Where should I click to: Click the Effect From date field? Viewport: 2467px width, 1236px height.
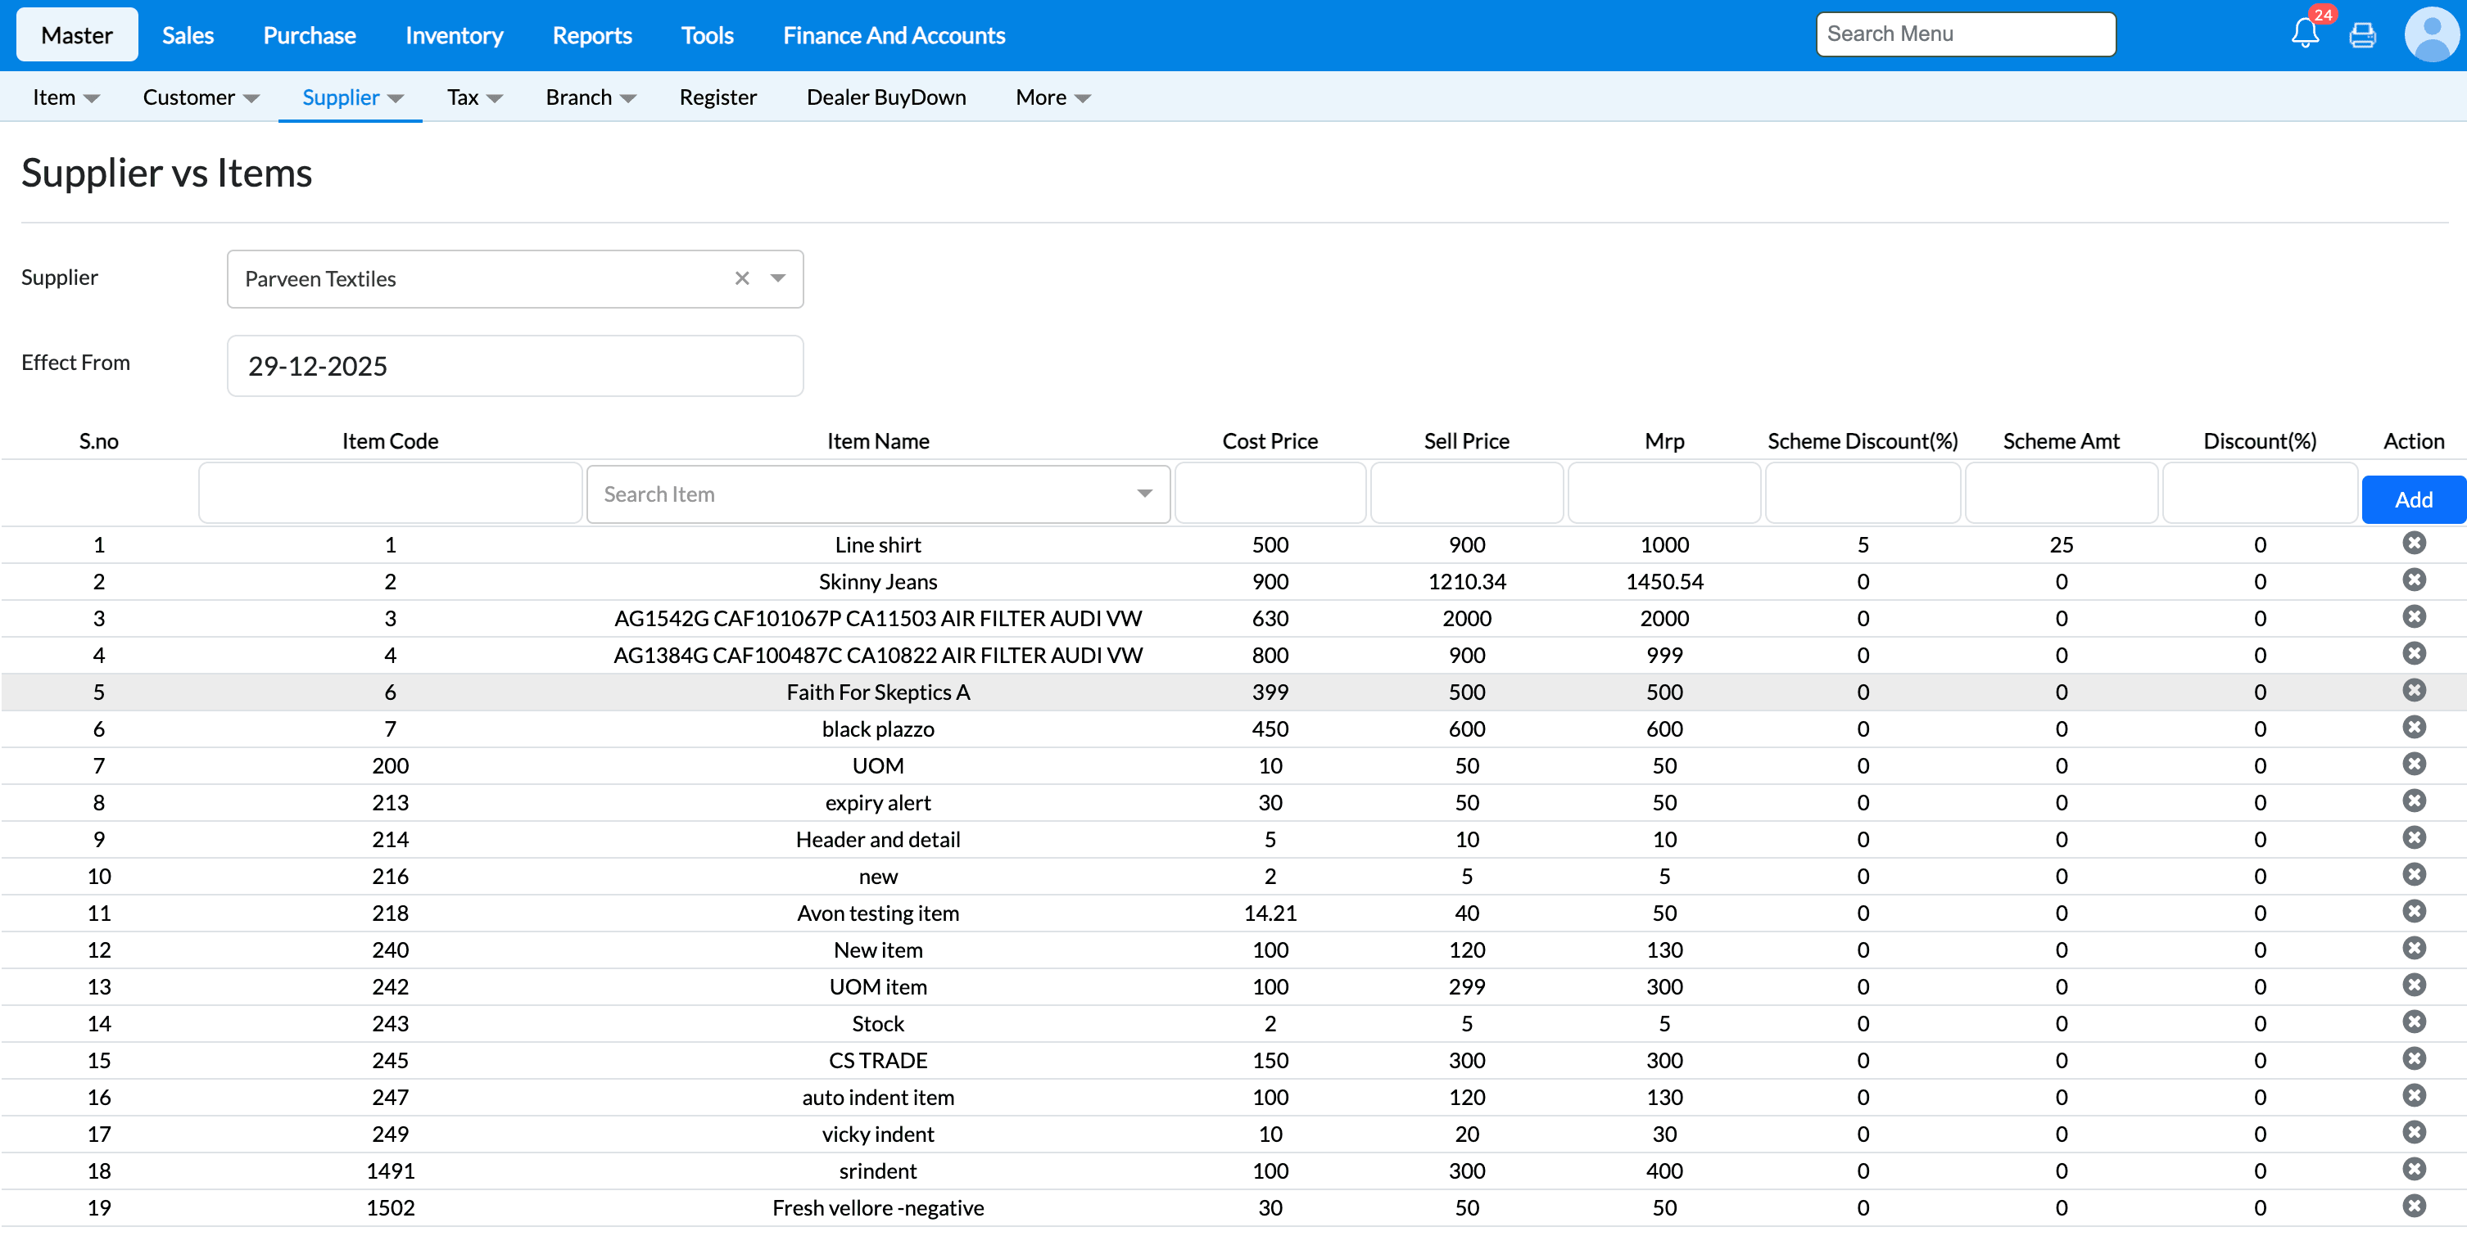click(x=514, y=366)
